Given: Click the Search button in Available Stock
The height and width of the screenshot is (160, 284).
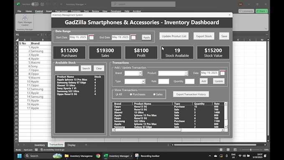Looking at the screenshot, I should click(86, 69).
